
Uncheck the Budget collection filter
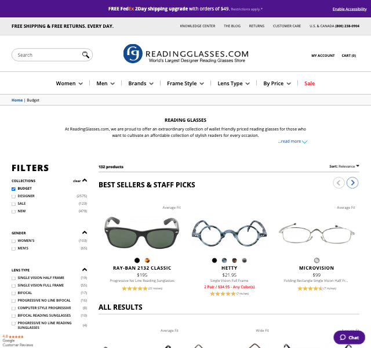tap(13, 188)
